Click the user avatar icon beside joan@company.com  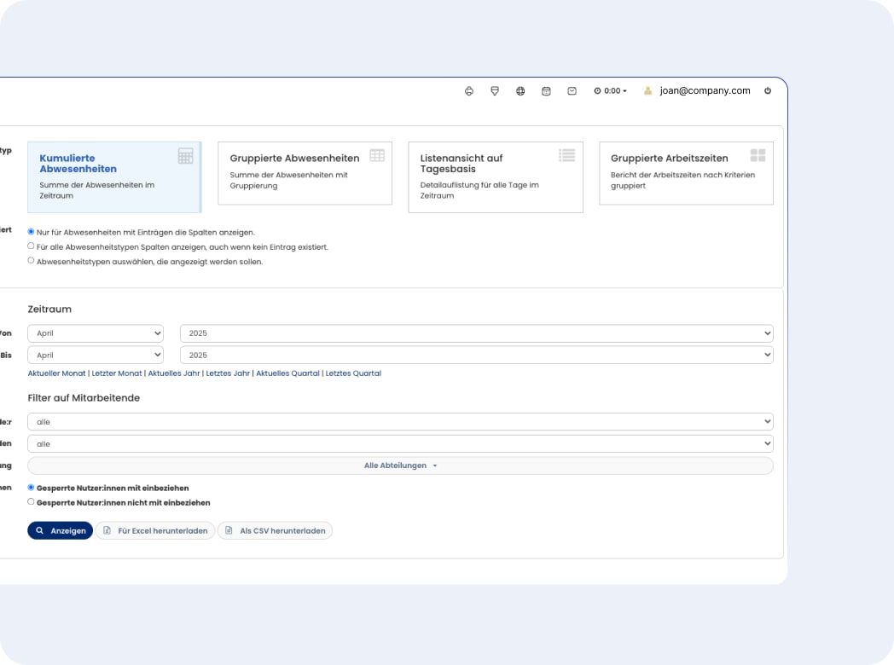point(647,91)
